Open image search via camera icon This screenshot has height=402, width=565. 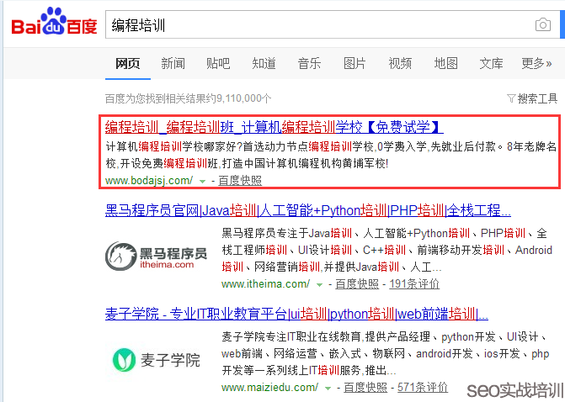(543, 24)
